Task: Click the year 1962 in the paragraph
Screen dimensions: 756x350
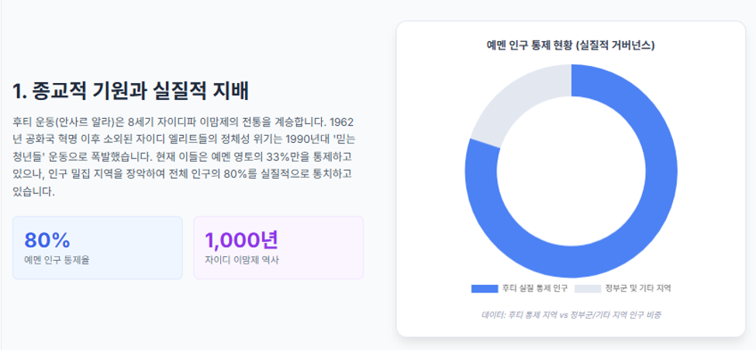Action: coord(341,121)
